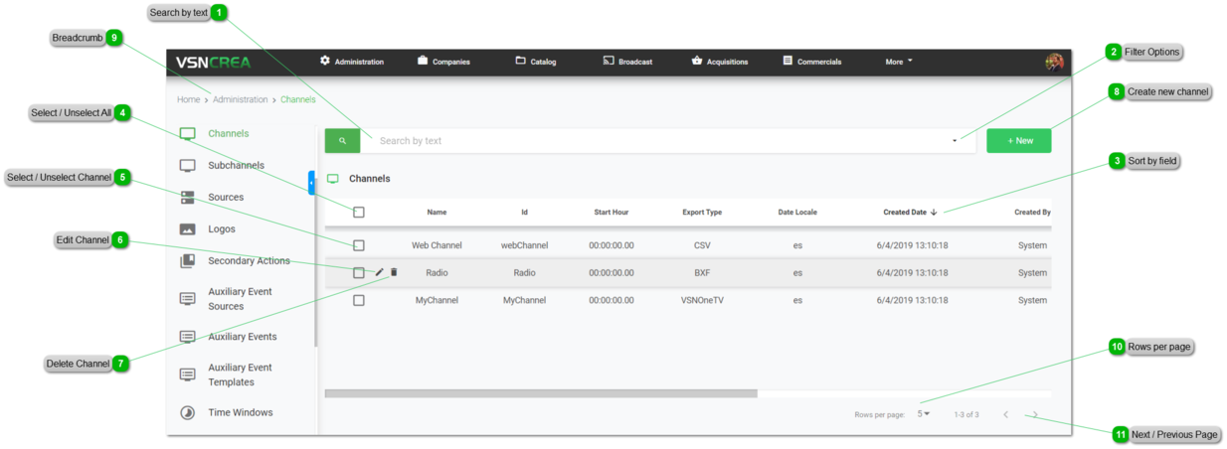Open the user avatar in top bar
The height and width of the screenshot is (449, 1227).
[x=1054, y=62]
